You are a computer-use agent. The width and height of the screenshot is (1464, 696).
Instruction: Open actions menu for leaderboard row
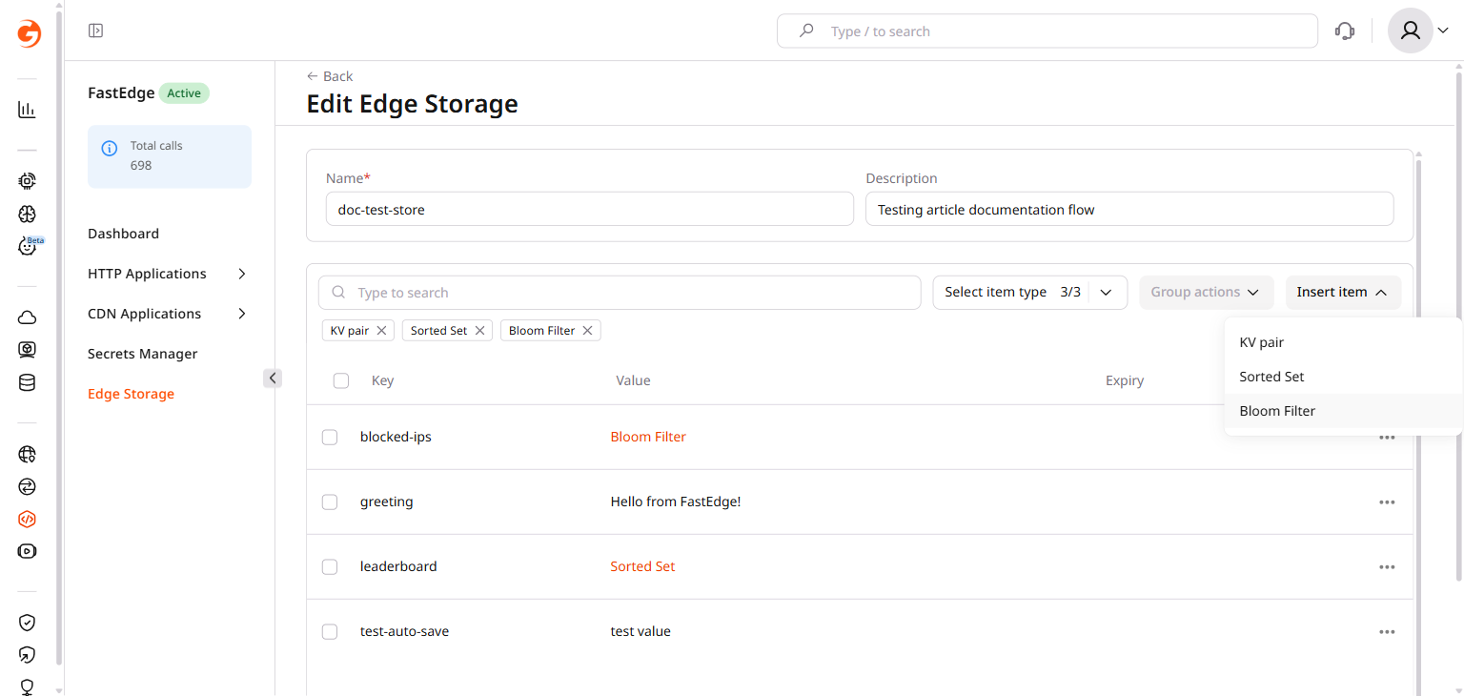1387,566
